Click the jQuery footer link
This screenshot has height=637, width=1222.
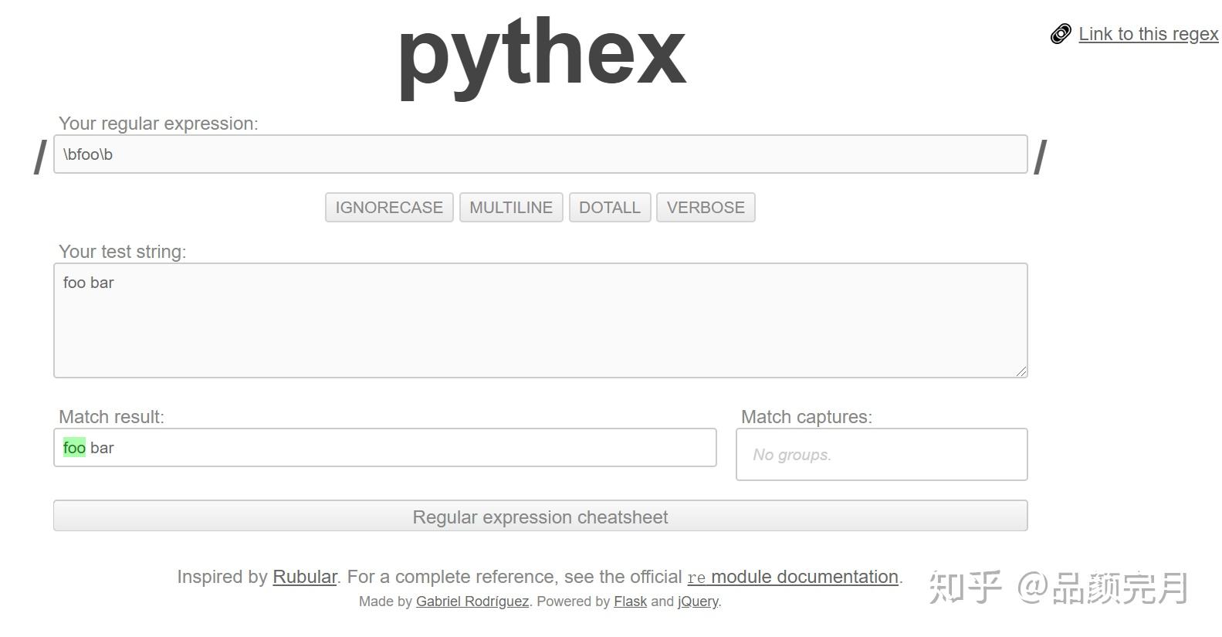pyautogui.click(x=696, y=601)
